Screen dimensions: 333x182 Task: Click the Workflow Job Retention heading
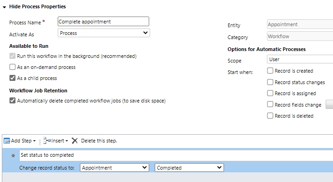38,91
